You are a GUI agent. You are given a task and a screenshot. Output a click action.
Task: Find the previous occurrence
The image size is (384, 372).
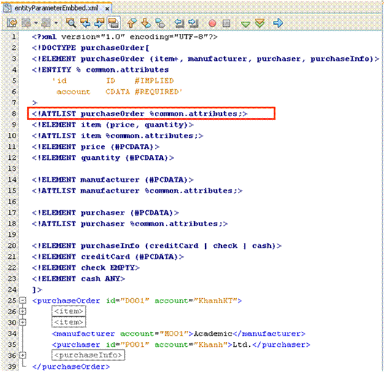point(85,23)
